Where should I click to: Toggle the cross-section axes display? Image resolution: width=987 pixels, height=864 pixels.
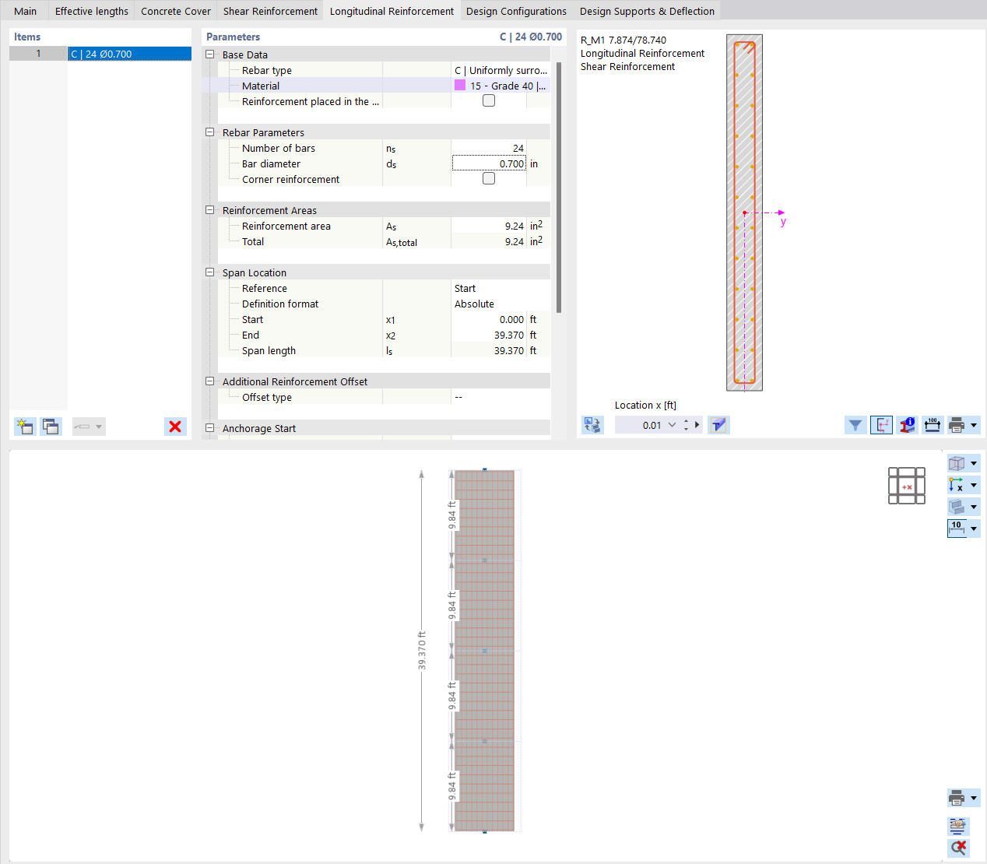pyautogui.click(x=881, y=425)
